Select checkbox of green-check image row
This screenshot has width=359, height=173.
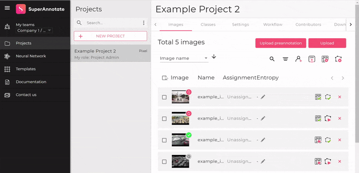point(164,140)
